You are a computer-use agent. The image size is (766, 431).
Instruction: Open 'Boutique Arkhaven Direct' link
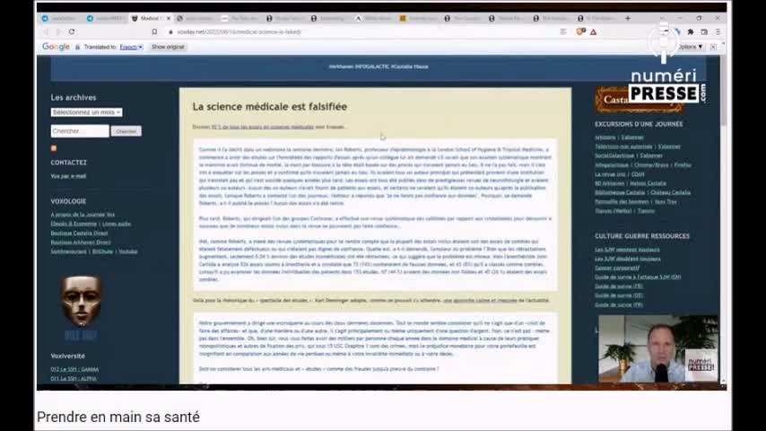[x=81, y=242]
